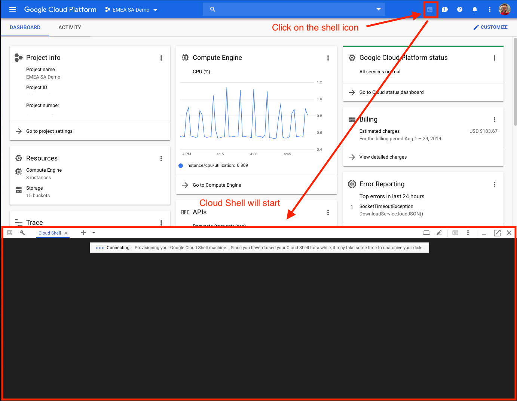
Task: Open the send feedback icon
Action: [x=445, y=10]
